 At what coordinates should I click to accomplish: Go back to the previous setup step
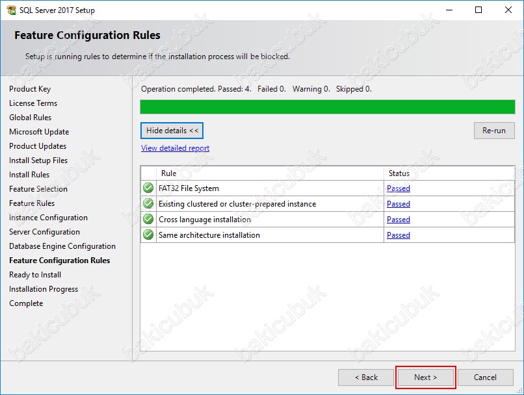coord(366,377)
